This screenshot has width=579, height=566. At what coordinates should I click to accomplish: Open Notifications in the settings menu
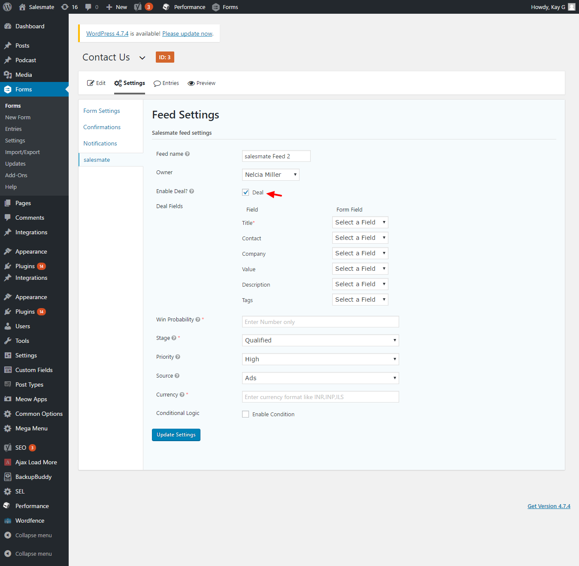point(100,143)
